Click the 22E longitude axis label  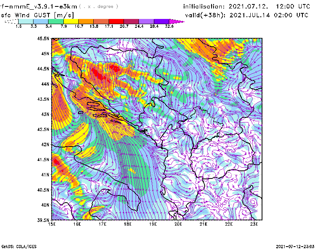click(x=229, y=224)
